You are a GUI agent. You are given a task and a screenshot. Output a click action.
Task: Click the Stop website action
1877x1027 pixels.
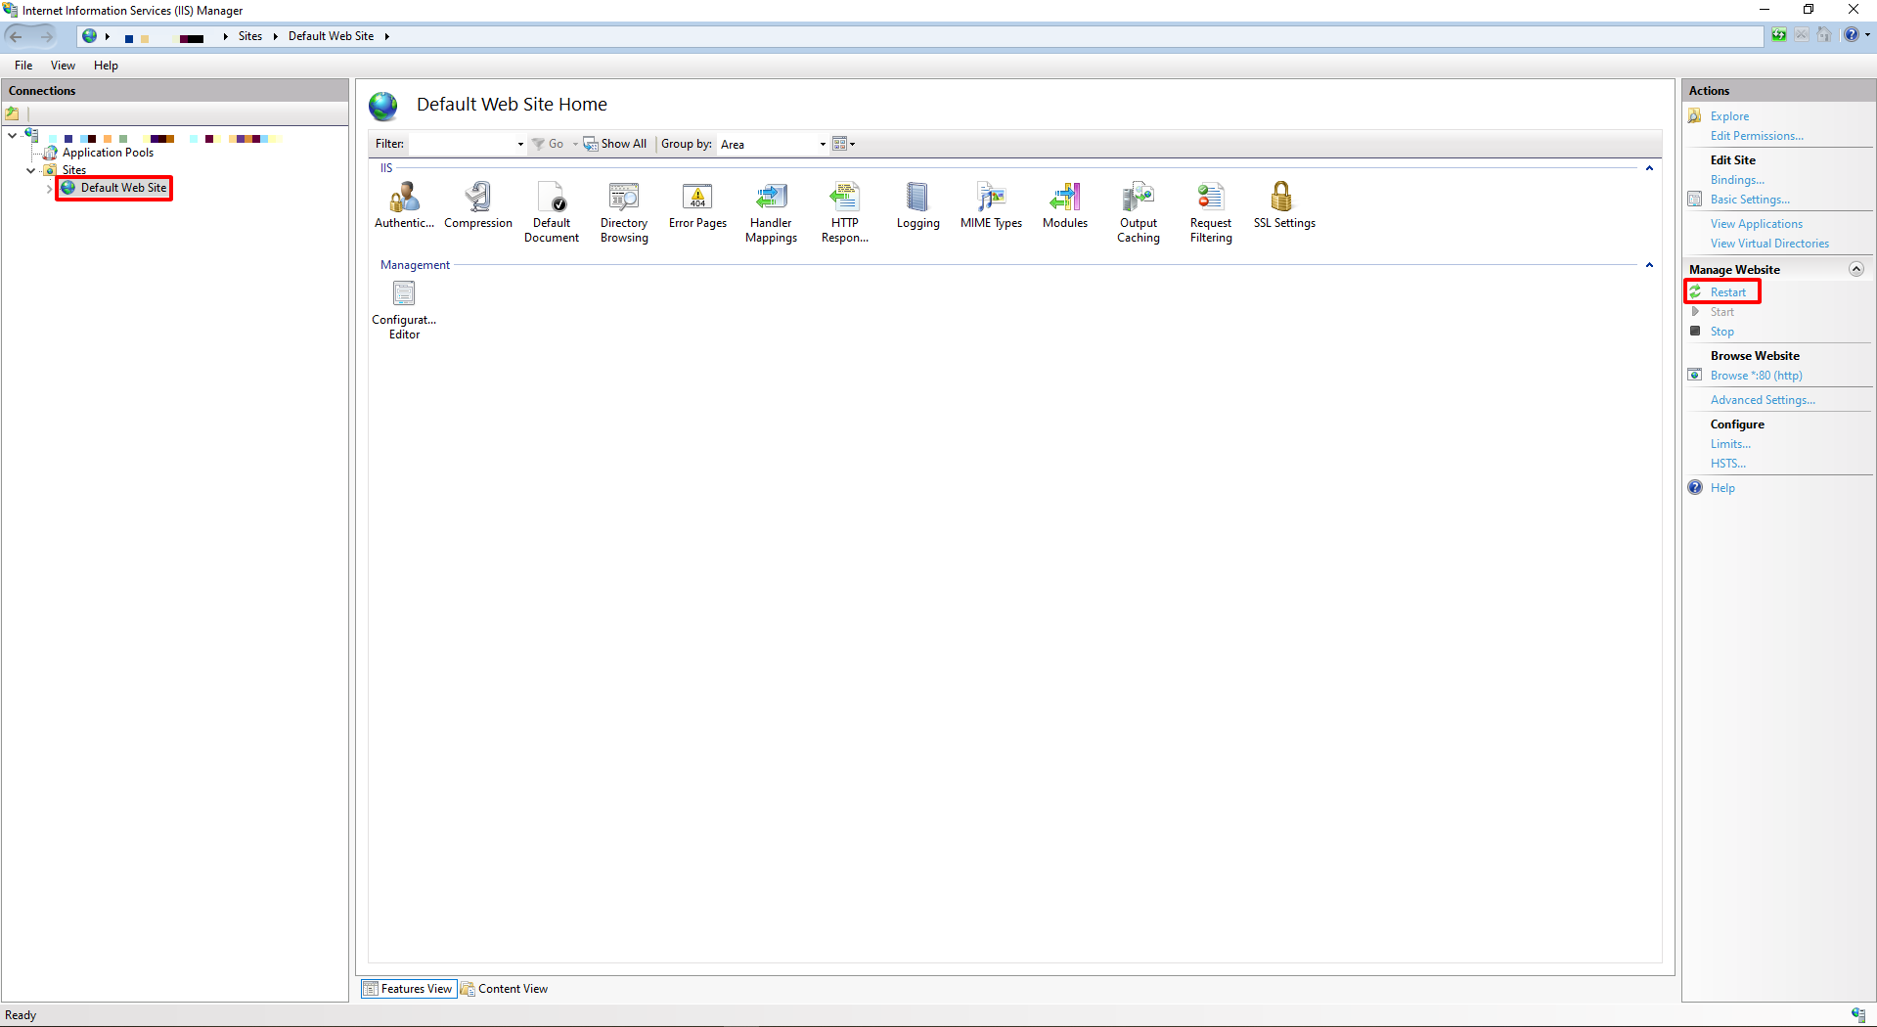point(1721,332)
